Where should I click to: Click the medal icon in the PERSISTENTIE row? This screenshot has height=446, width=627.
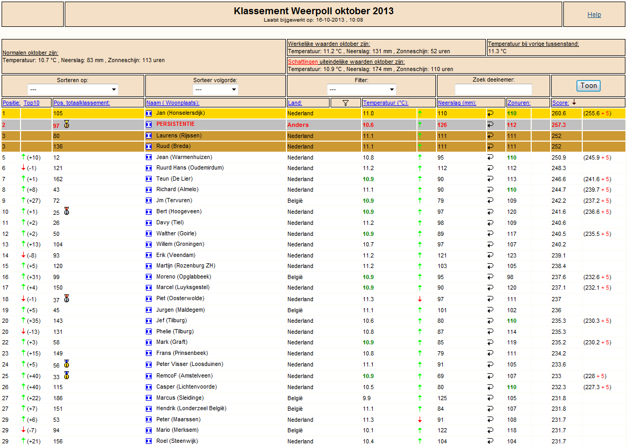point(67,124)
